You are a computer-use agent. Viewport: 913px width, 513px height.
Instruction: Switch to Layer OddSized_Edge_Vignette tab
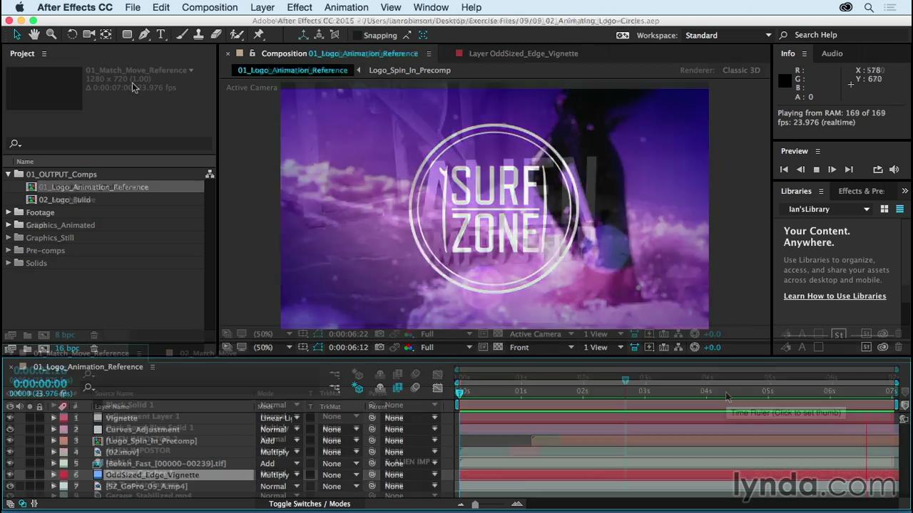pyautogui.click(x=524, y=53)
